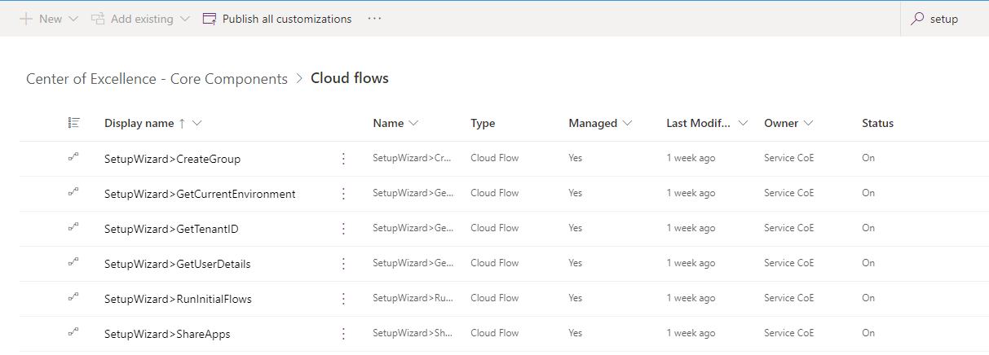Click the flow icon beside SetupWizard>CreateGroup
Viewport: 989px width, 355px height.
[73, 158]
